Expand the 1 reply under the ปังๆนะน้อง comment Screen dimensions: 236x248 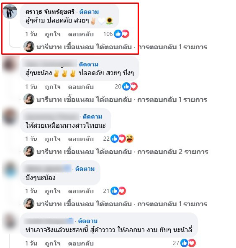coord(122,204)
